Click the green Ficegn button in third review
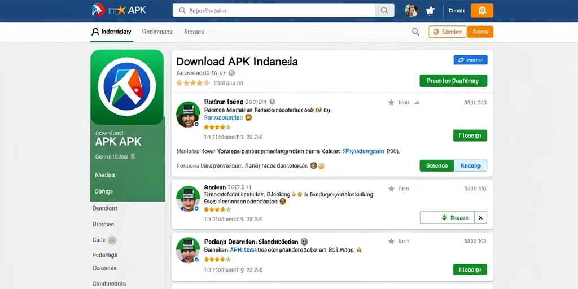Screen dimensions: 578x289 point(470,269)
